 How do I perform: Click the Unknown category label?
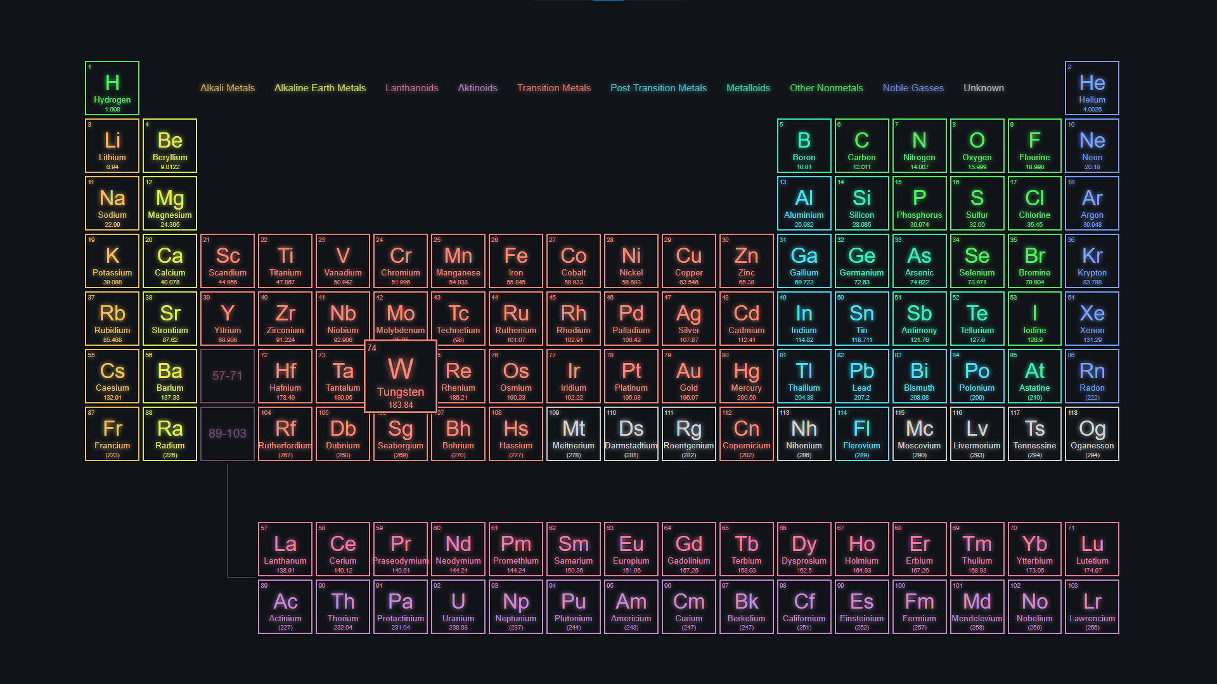click(x=983, y=88)
